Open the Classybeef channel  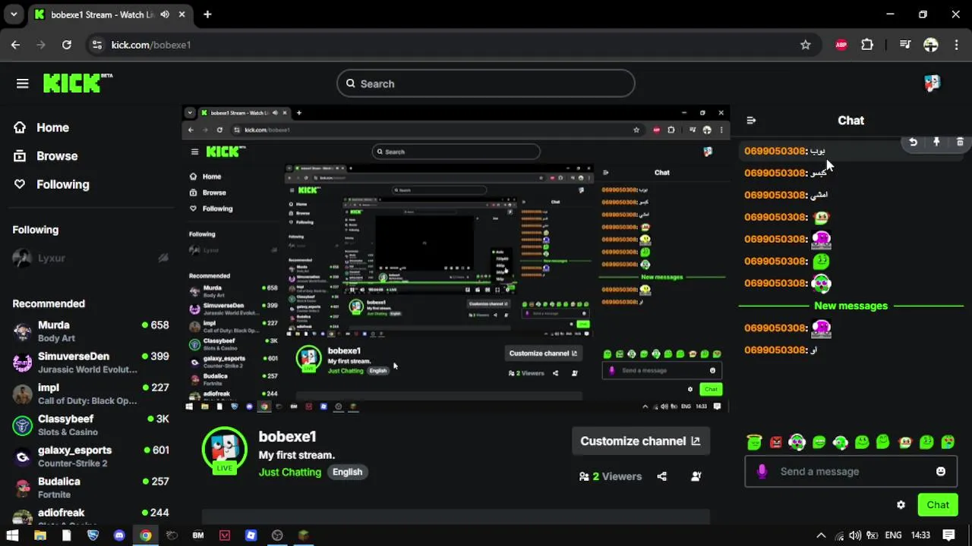[90, 425]
